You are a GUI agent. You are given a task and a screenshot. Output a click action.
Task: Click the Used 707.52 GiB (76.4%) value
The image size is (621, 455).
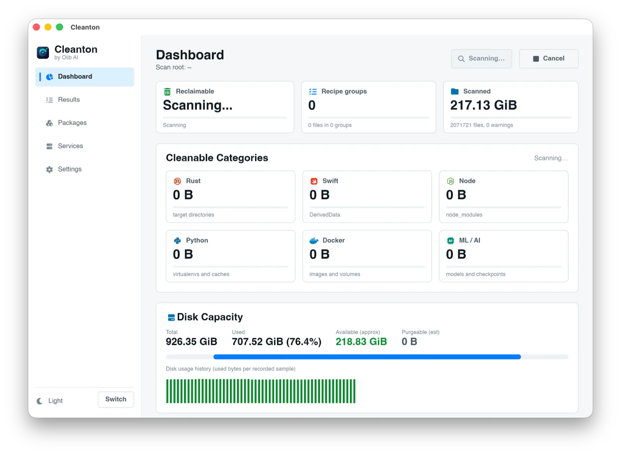pyautogui.click(x=276, y=342)
